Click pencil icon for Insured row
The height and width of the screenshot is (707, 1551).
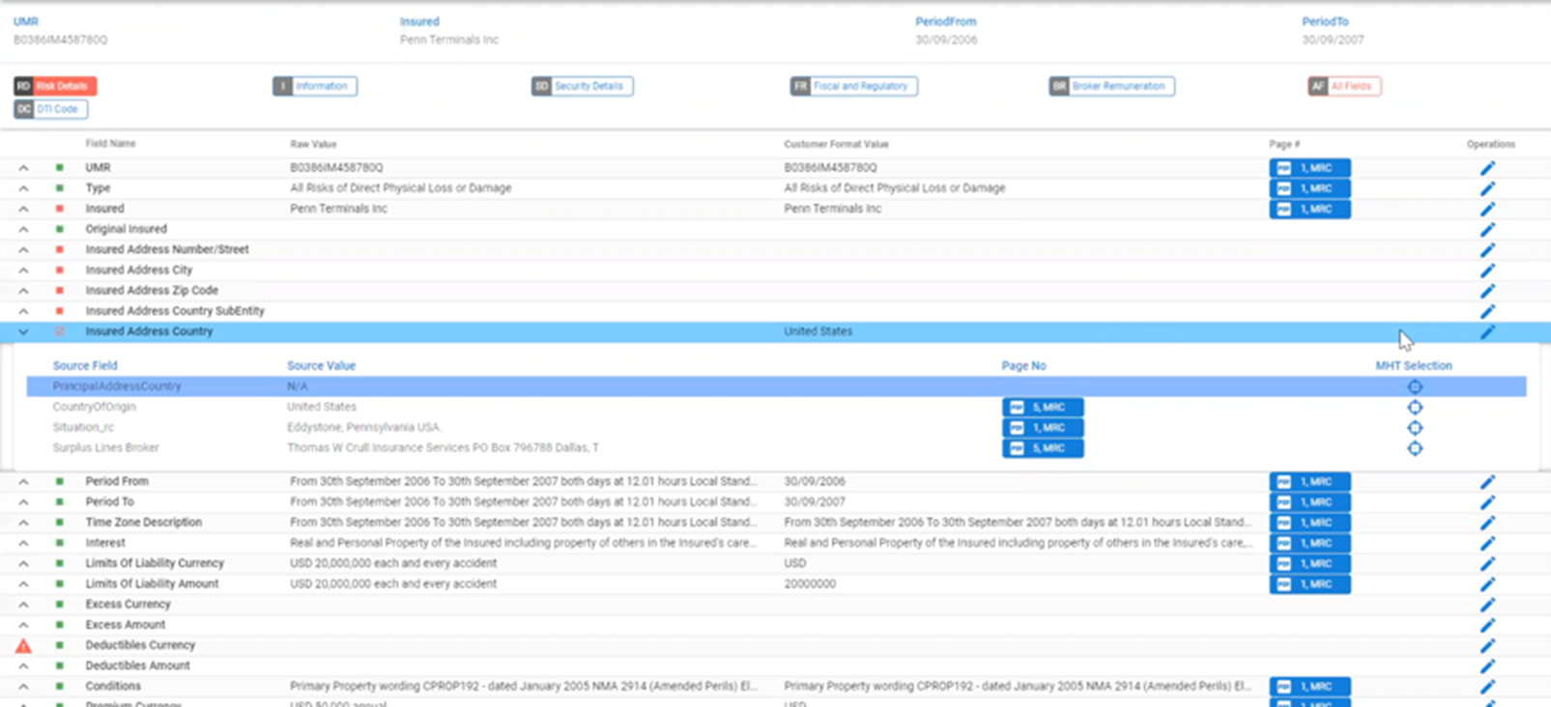pos(1487,209)
